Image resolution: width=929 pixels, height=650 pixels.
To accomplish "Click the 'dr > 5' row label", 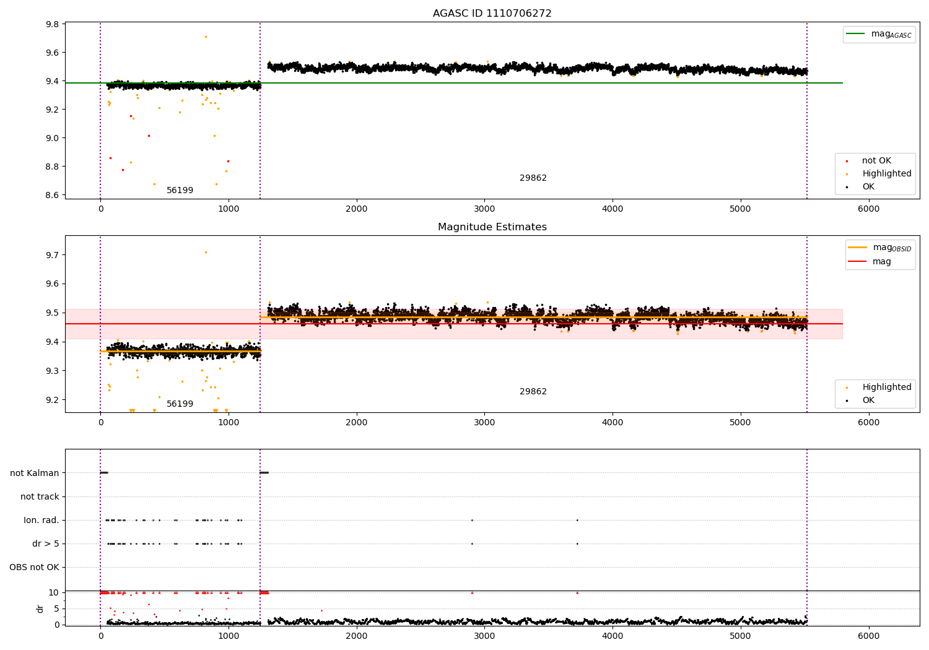I will coord(46,544).
